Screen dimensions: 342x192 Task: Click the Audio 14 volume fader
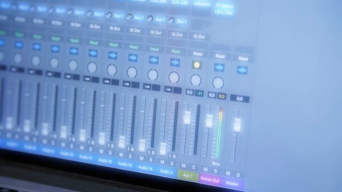coord(142,145)
